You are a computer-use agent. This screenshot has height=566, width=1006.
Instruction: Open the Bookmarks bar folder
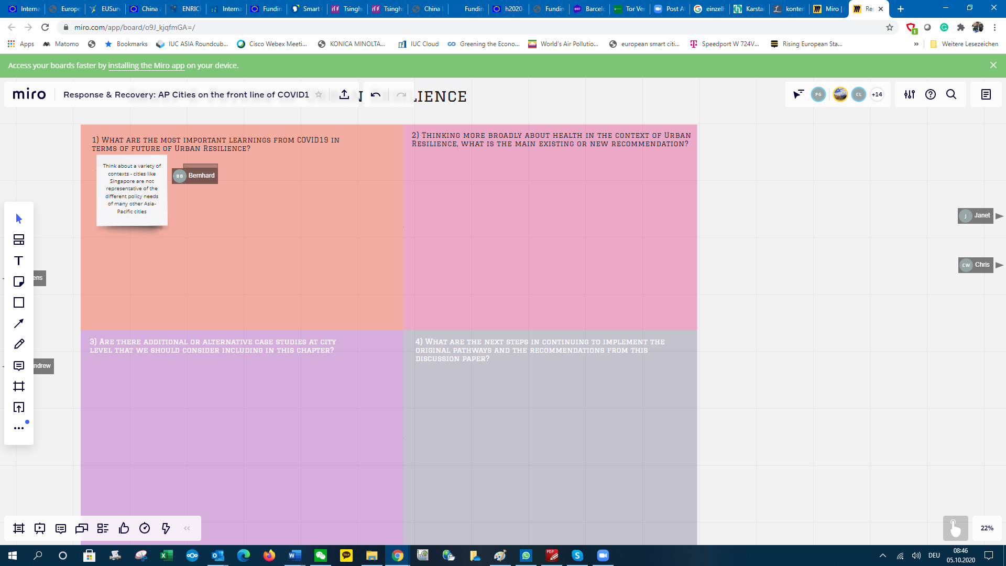click(126, 44)
